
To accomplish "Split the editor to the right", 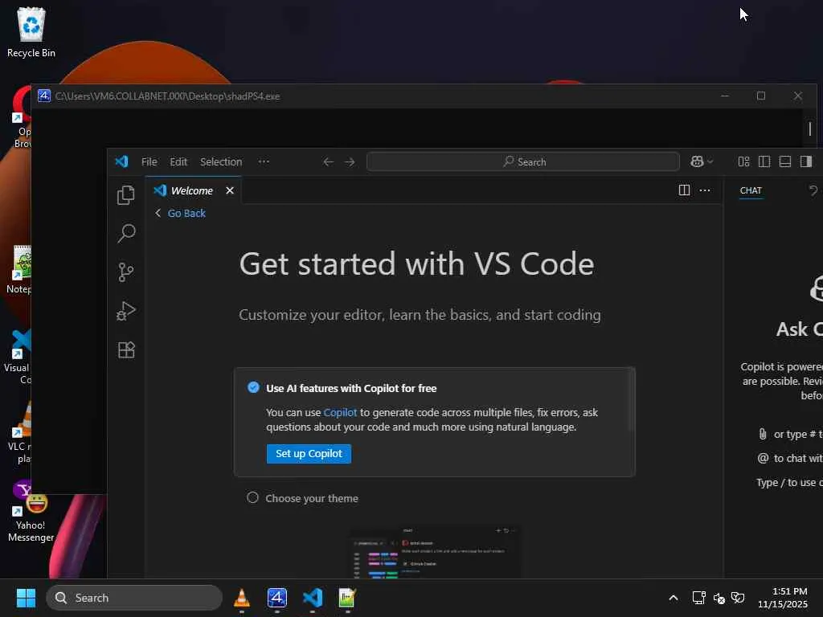I will 684,190.
